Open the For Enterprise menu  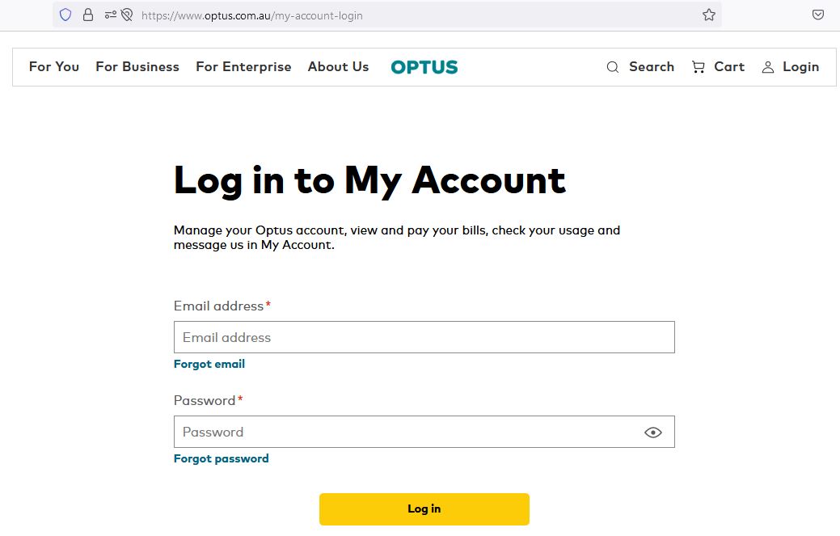click(x=243, y=67)
